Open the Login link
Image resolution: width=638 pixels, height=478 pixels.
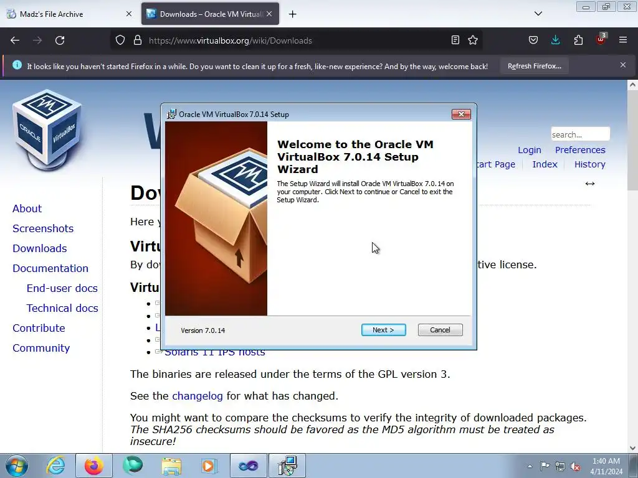[x=530, y=150]
